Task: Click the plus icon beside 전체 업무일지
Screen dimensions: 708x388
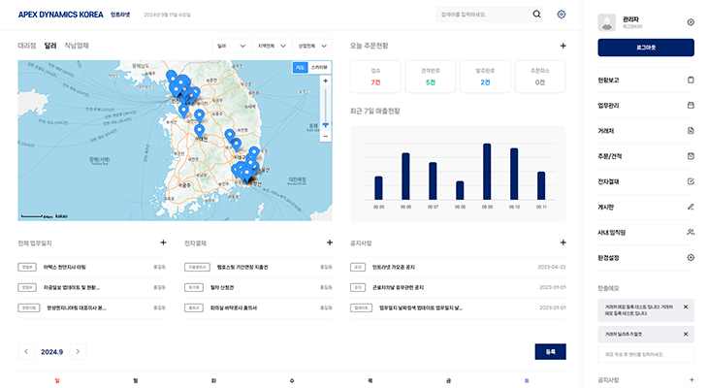Action: 163,242
